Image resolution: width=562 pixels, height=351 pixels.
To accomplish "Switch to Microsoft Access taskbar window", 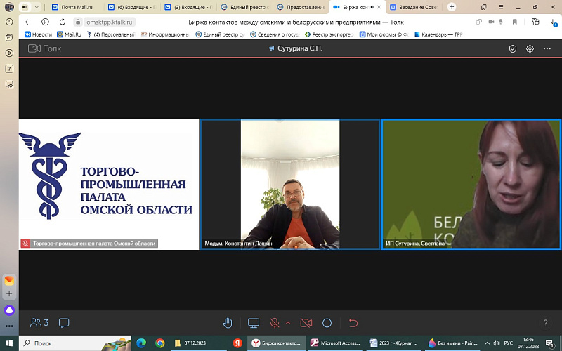I will [336, 343].
